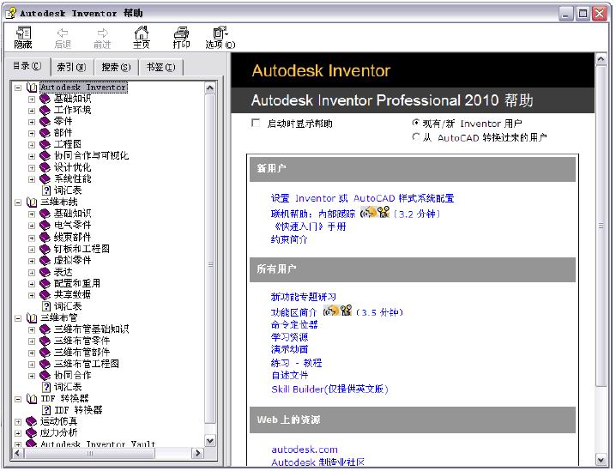
Task: Click the open-book icon beside IDF 转换器 folder
Action: pos(32,399)
